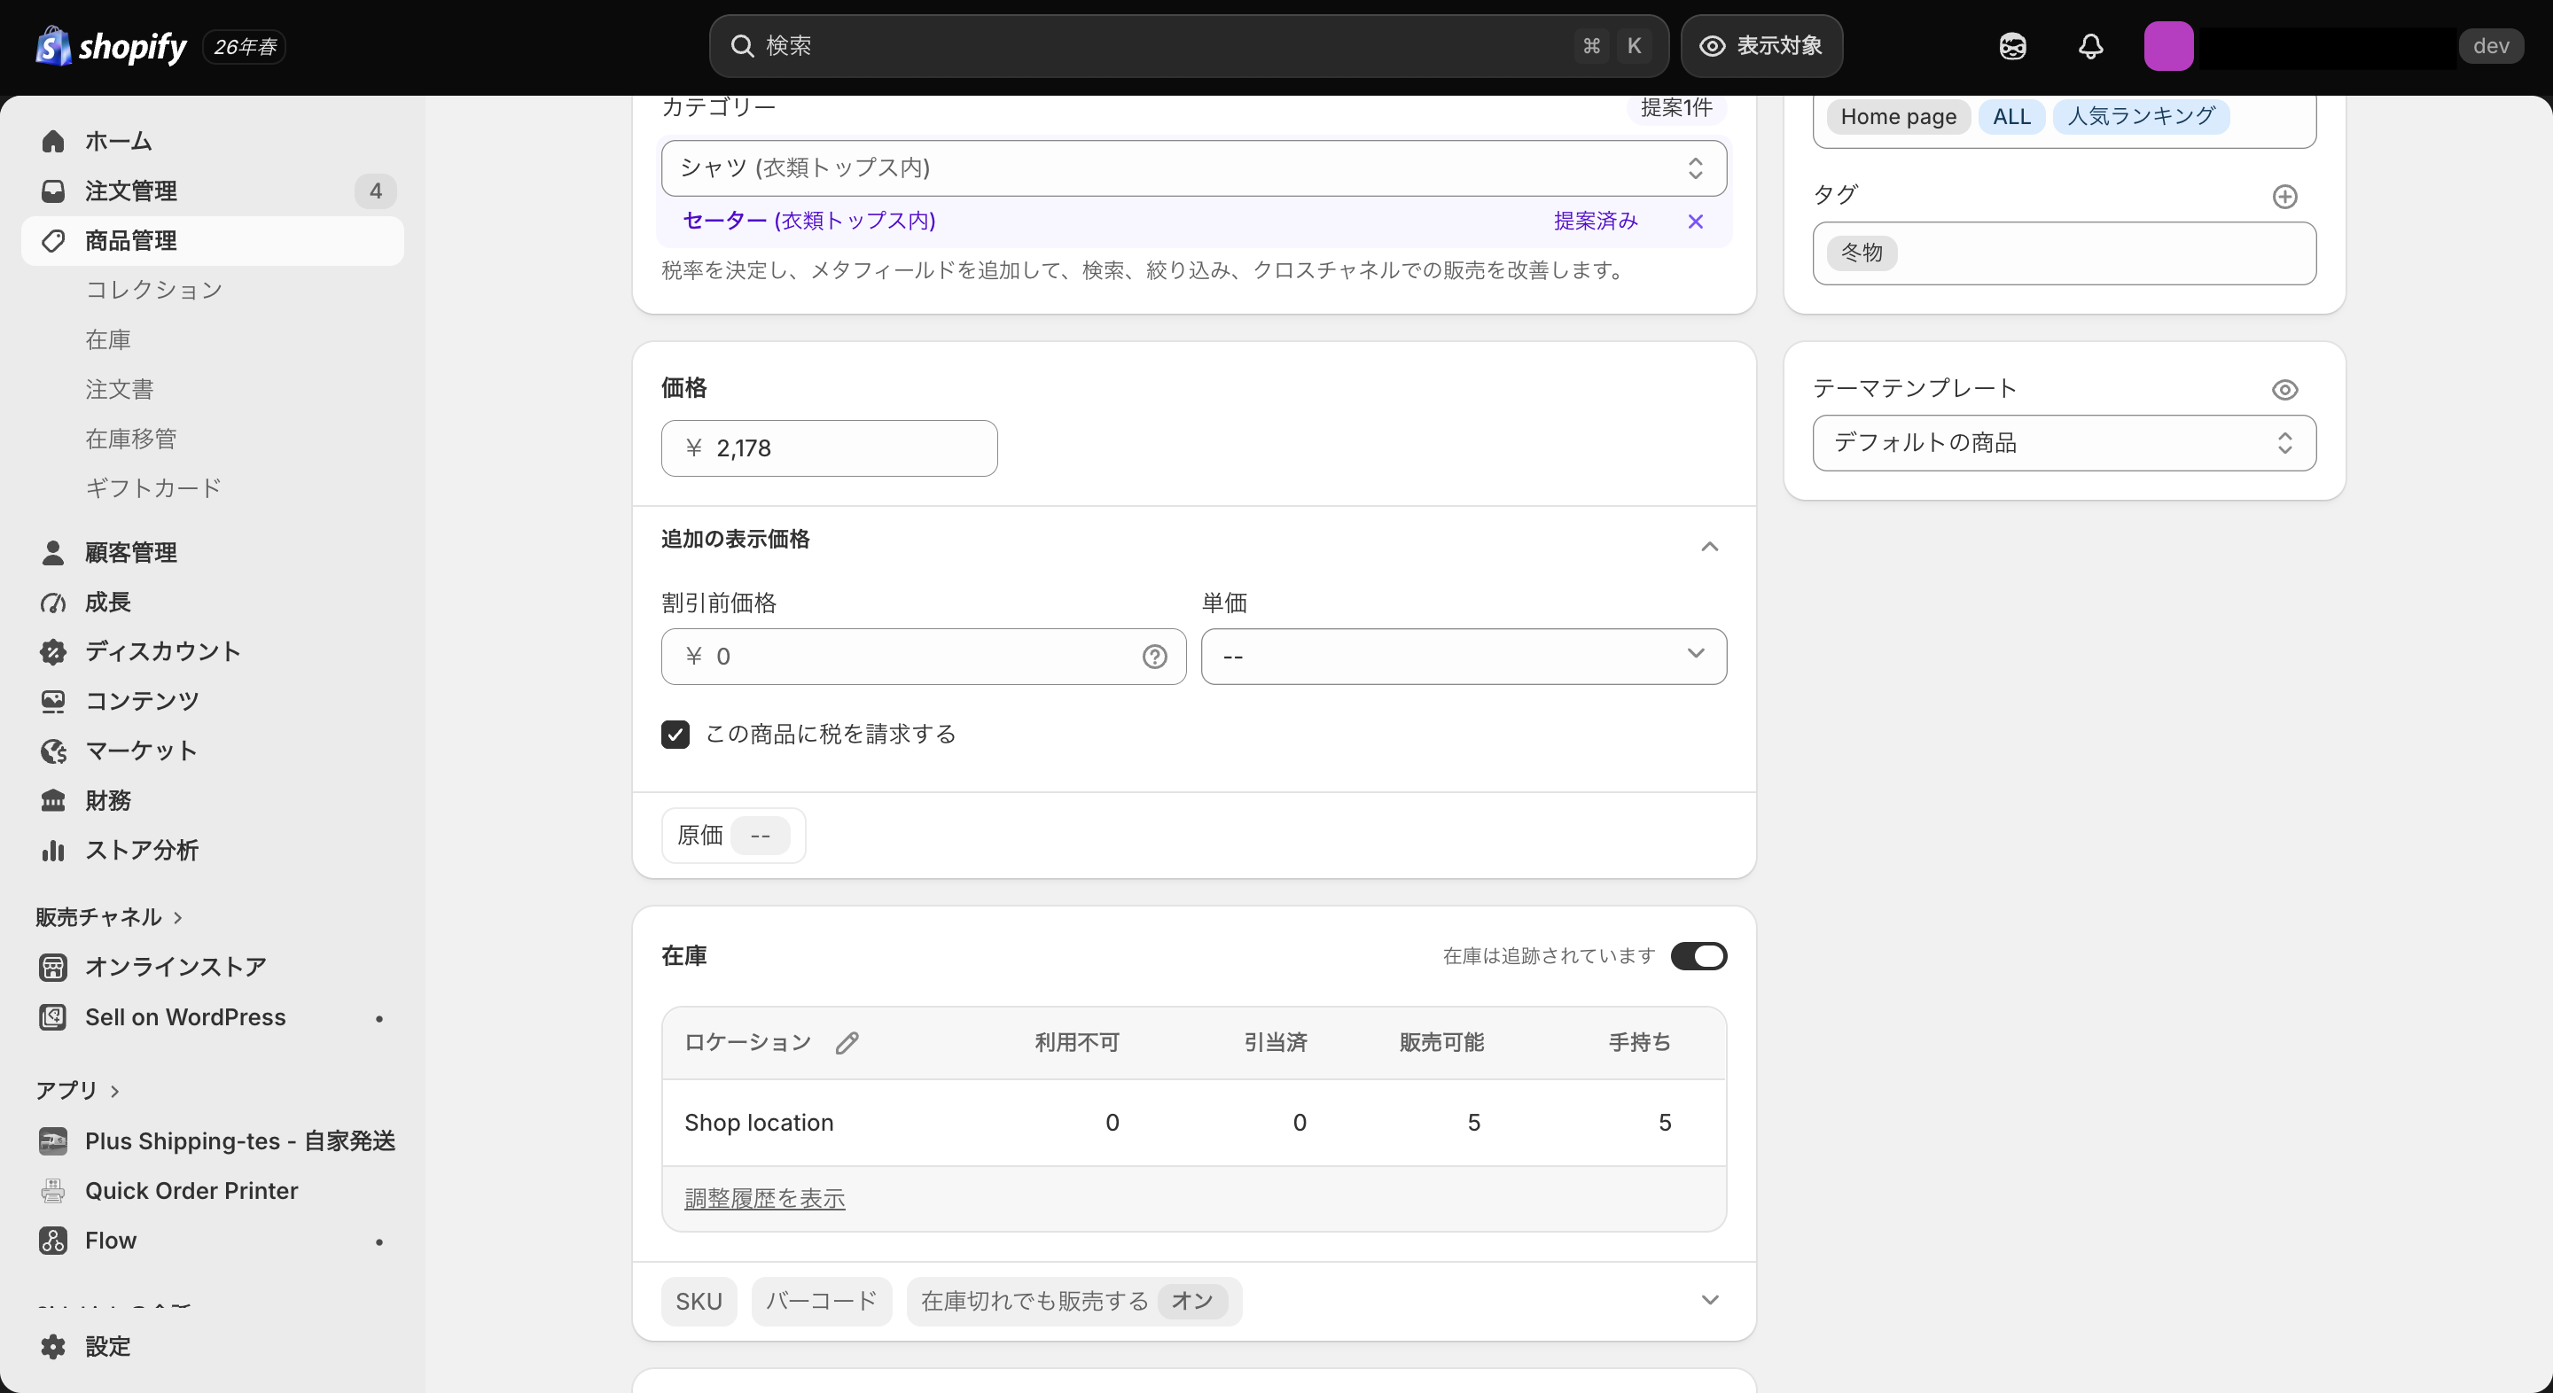Click the 成長 gauge icon
Screen dimensions: 2553x1393
pyautogui.click(x=53, y=603)
